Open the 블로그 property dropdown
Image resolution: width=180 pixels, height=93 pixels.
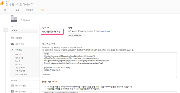pyautogui.click(x=24, y=30)
